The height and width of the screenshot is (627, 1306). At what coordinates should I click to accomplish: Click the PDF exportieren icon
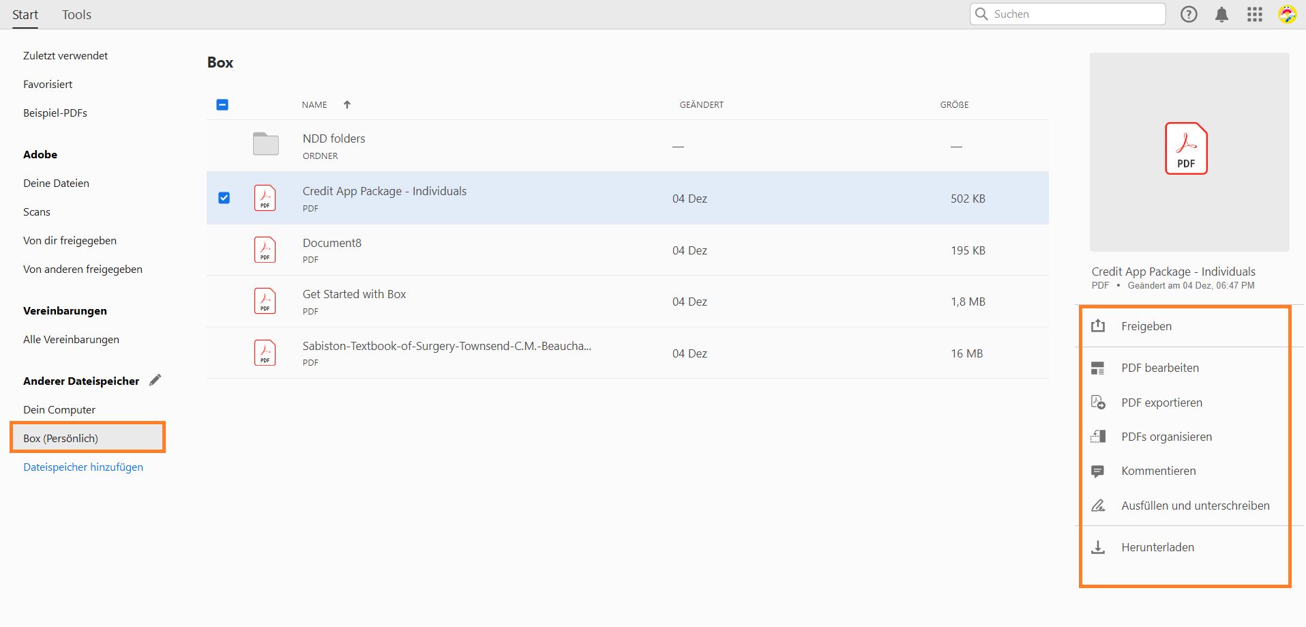click(1098, 403)
